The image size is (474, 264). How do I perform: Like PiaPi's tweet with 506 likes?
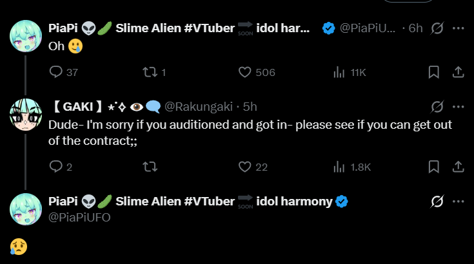(x=245, y=72)
